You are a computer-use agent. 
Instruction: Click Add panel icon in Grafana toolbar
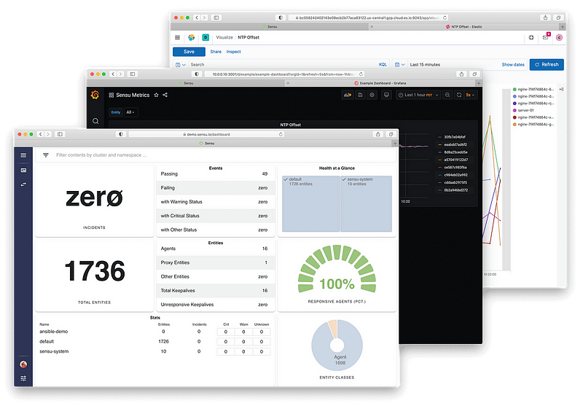[348, 95]
